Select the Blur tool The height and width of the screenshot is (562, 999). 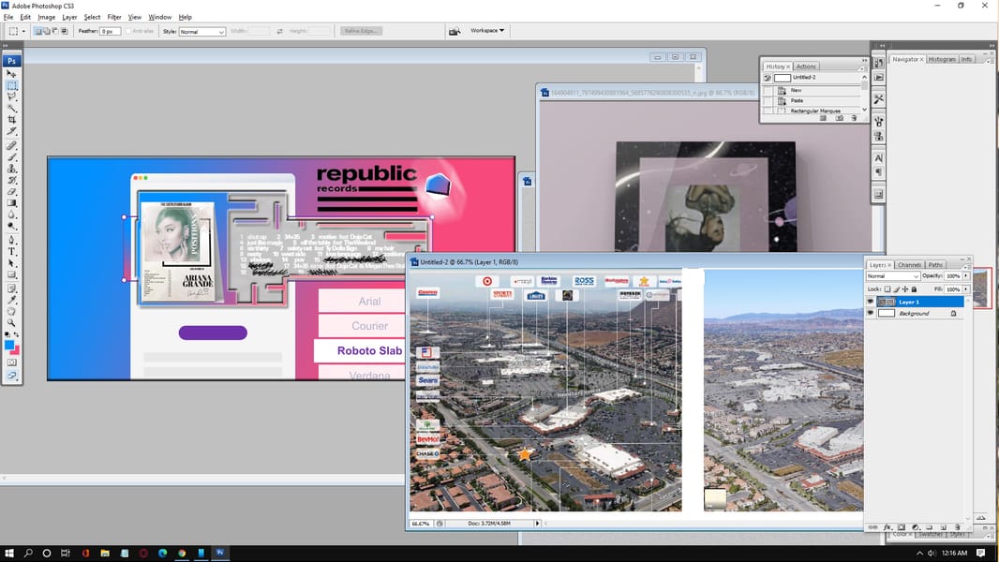point(11,214)
